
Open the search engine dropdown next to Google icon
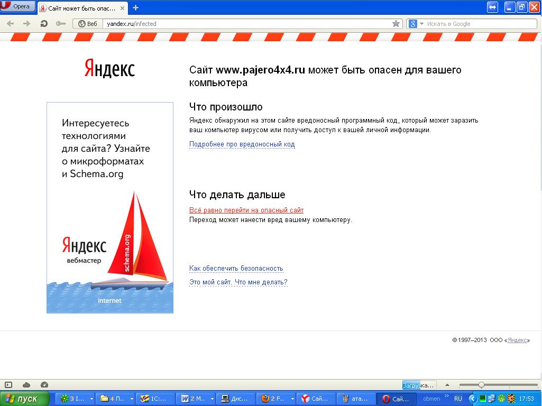pos(421,24)
